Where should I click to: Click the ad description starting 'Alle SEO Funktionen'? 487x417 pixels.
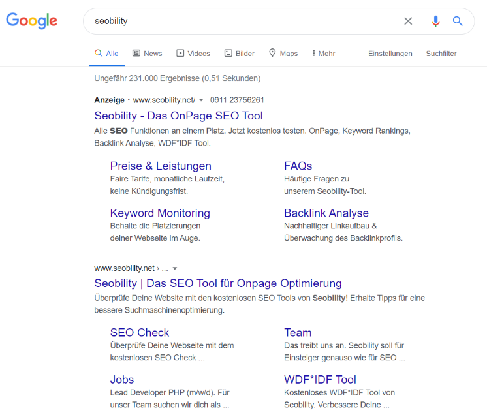click(x=252, y=137)
